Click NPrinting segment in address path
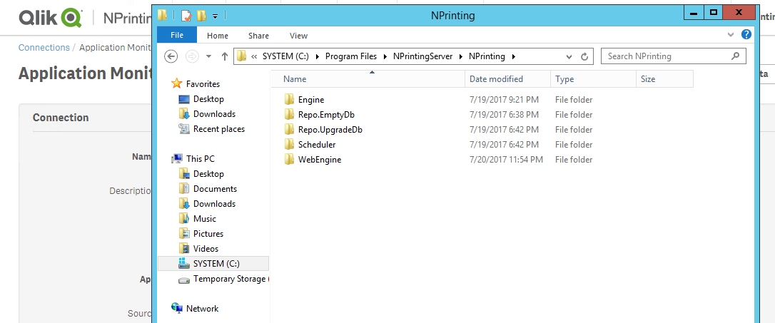The image size is (775, 323). (487, 56)
